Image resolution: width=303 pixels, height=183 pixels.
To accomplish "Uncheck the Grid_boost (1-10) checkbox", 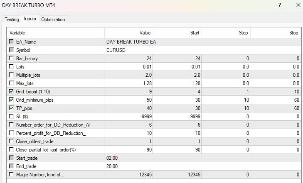I will (x=11, y=91).
